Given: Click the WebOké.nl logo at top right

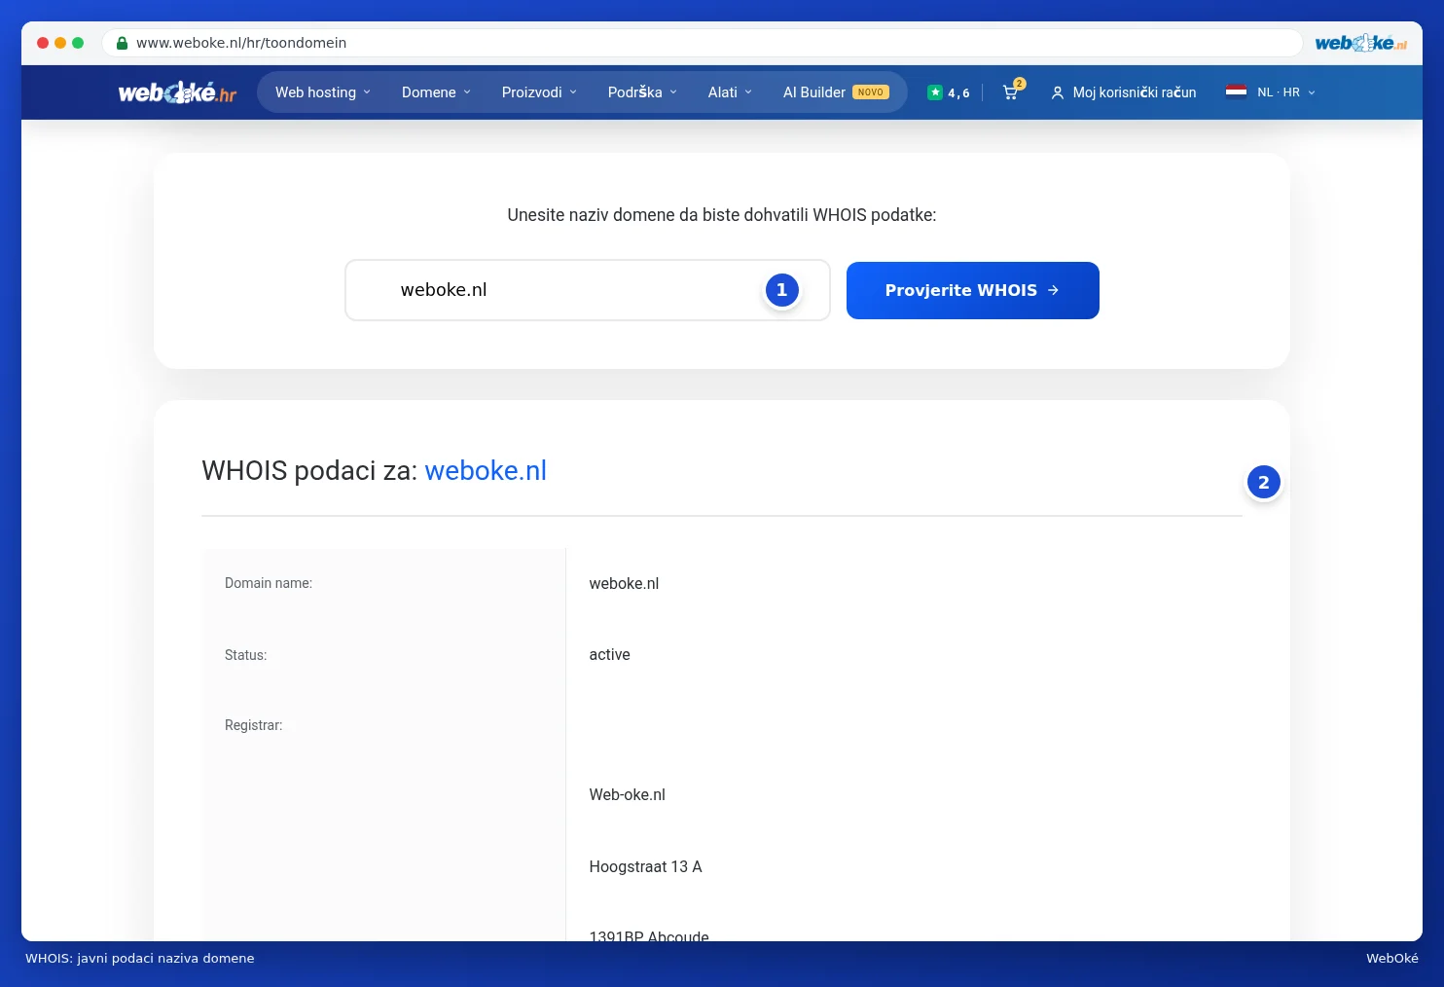Looking at the screenshot, I should [x=1360, y=43].
